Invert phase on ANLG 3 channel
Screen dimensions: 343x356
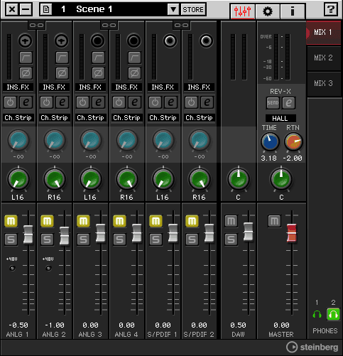pos(98,73)
